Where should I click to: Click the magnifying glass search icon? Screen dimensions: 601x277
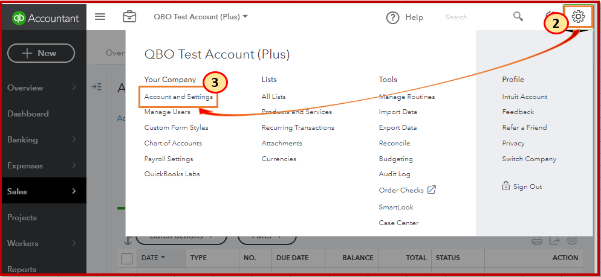518,17
